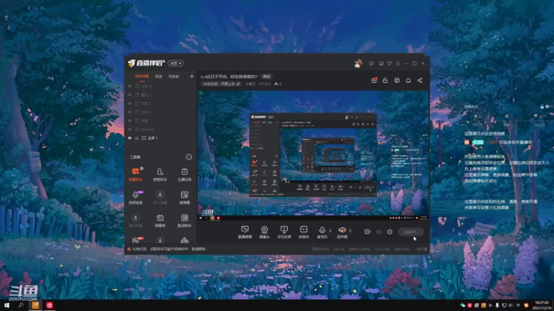Switch to the third scene tab
Viewport: 554px width, 311px height.
click(x=174, y=76)
